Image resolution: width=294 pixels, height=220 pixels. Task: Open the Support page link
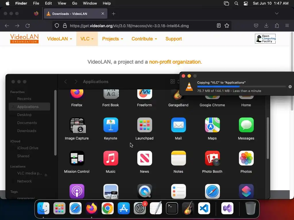pos(174,39)
